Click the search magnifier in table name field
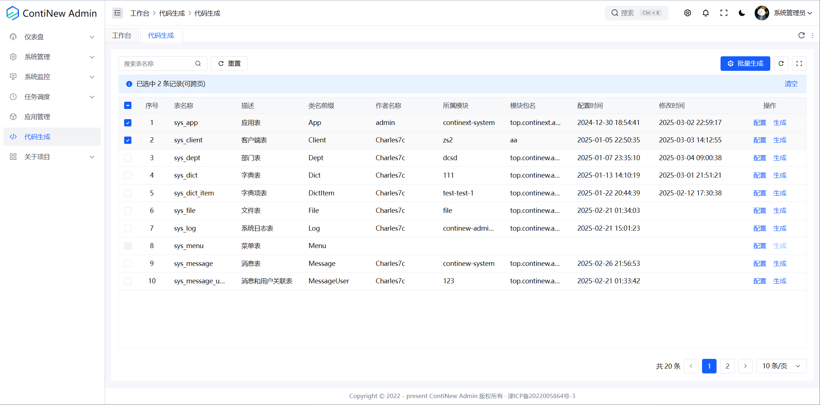The width and height of the screenshot is (820, 405). point(198,64)
